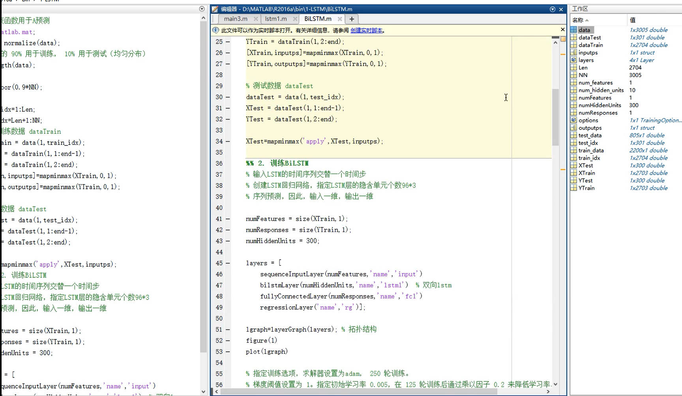This screenshot has width=682, height=396.
Task: Click the left panel scrollbar up arrow
Action: pyautogui.click(x=203, y=18)
